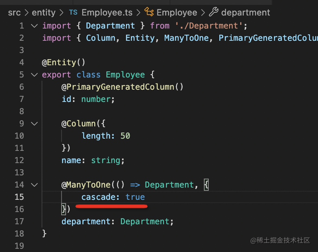Click line number 9 in the gutter
The height and width of the screenshot is (252, 318).
coord(21,124)
